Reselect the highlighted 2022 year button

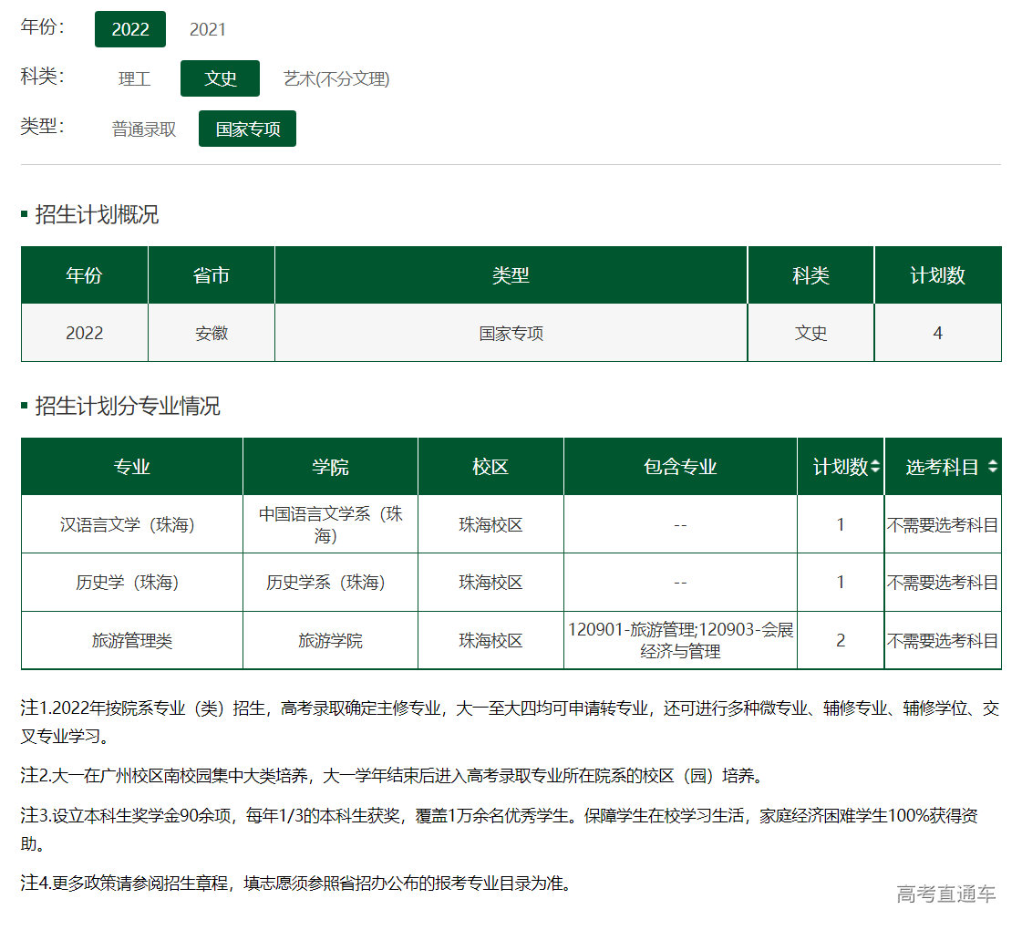129,29
